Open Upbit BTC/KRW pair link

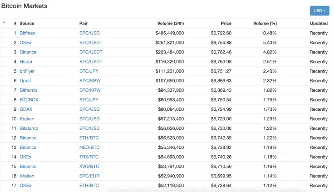[x=90, y=81]
